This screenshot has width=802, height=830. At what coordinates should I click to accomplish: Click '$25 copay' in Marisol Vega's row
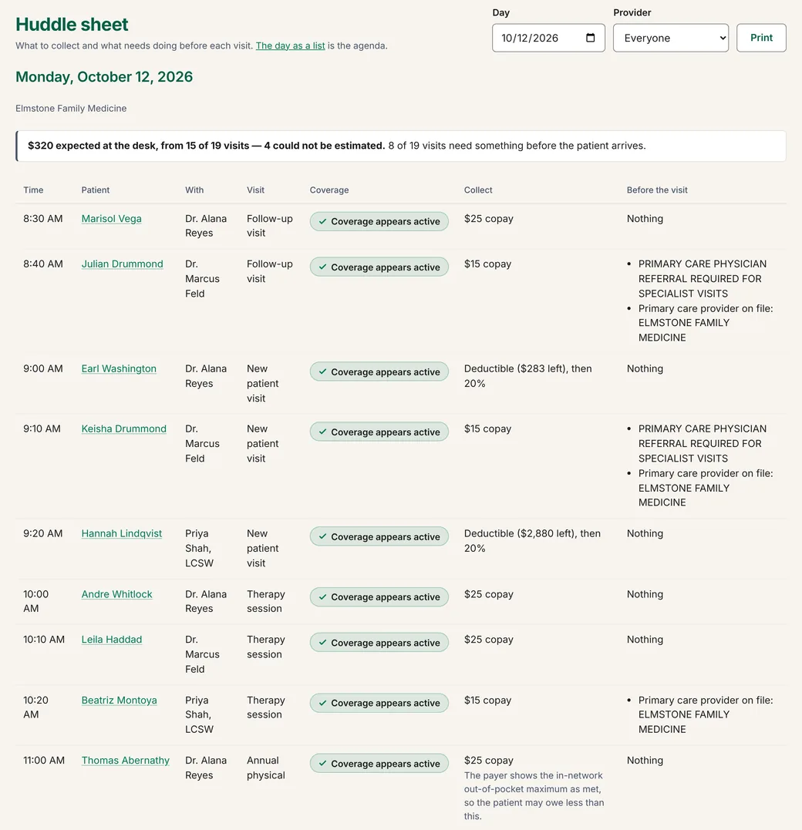click(488, 219)
